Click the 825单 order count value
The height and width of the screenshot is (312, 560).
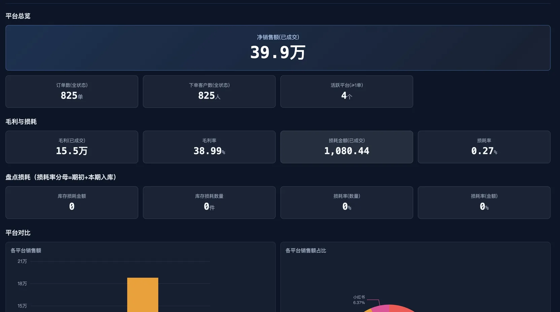point(72,96)
